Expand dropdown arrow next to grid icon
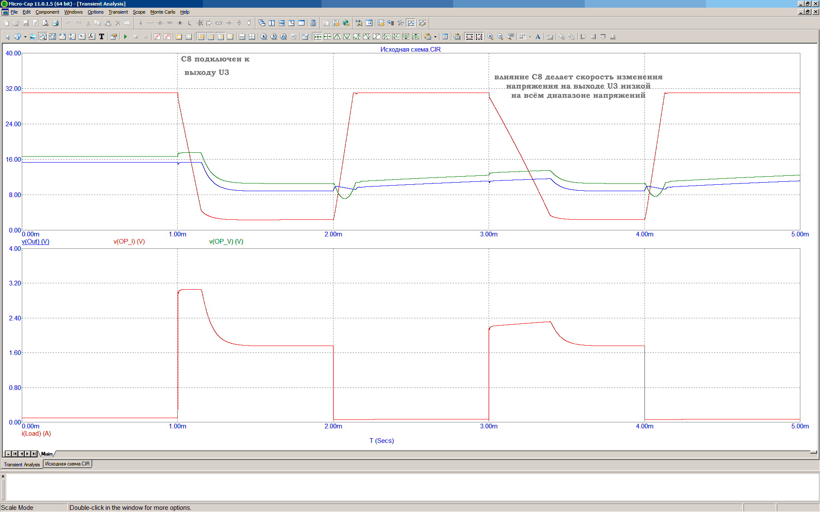This screenshot has width=820, height=512. [x=530, y=37]
